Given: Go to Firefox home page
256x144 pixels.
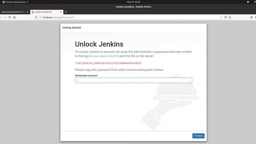Looking at the screenshot, I should [x=14, y=17].
